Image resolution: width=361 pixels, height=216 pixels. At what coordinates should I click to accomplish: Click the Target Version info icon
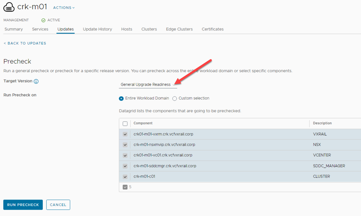tap(36, 81)
